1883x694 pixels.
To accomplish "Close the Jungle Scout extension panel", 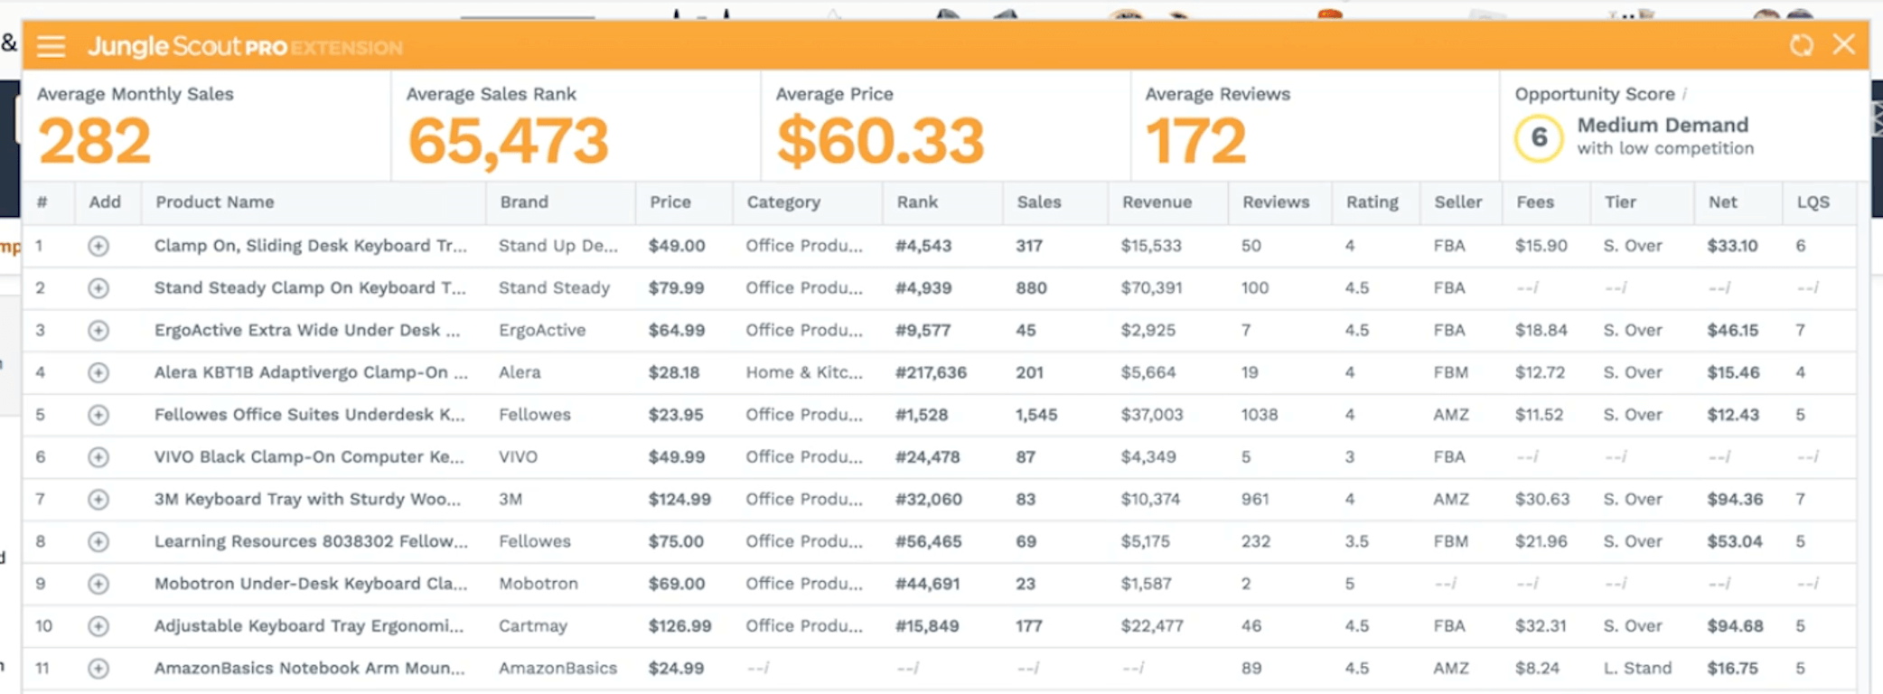I will 1843,44.
